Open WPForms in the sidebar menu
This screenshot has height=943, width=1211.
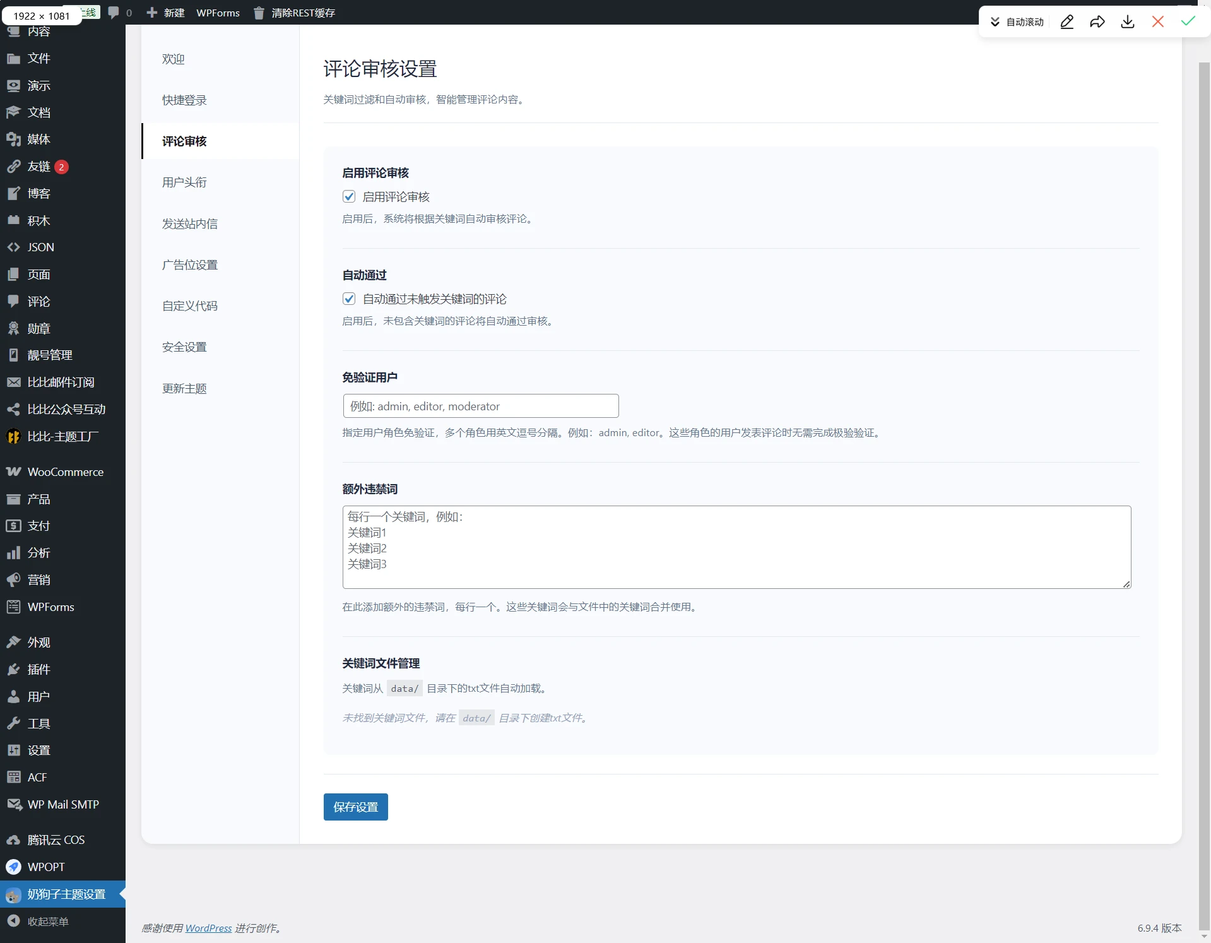point(63,607)
